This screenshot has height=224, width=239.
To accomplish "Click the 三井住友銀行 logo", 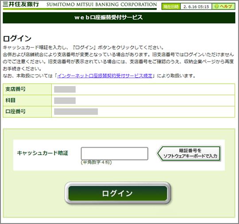I will click(21, 4).
